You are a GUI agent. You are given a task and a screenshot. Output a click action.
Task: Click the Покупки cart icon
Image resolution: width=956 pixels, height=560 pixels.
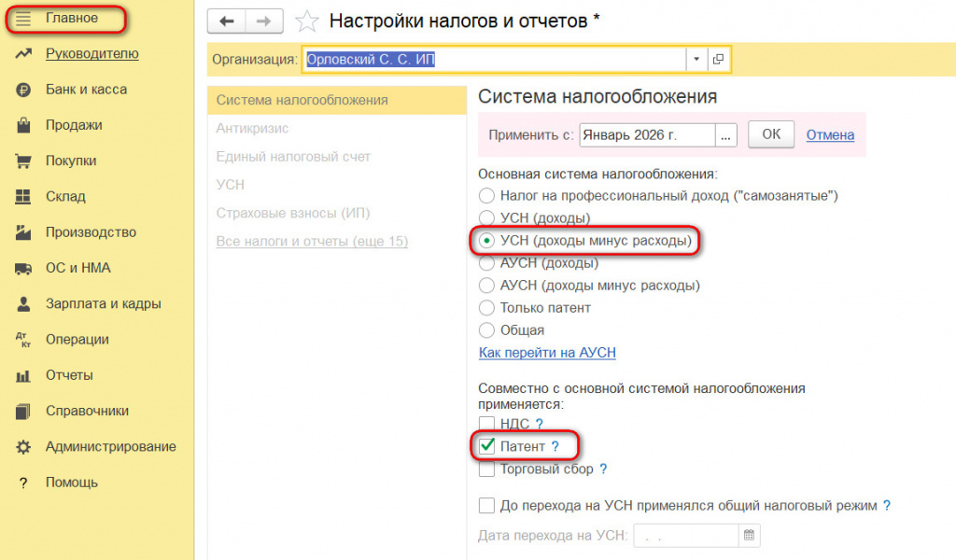coord(23,161)
